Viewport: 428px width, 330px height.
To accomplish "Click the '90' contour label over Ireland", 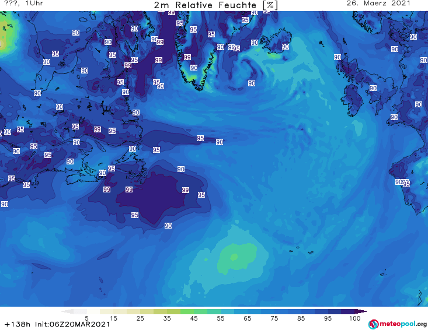I will 373,88.
